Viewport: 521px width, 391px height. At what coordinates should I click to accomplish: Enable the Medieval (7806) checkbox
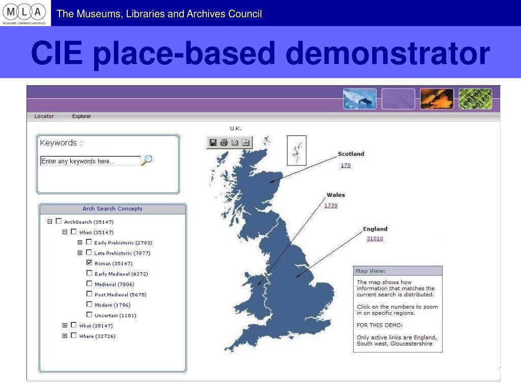(89, 283)
